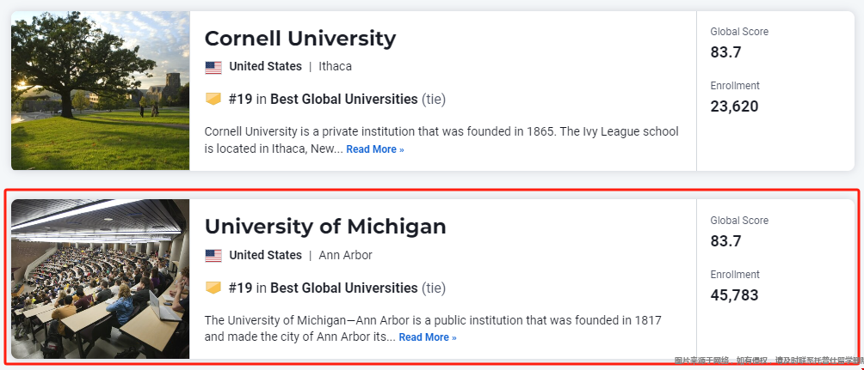The width and height of the screenshot is (864, 370).
Task: Select the Ann Arbor location text
Action: (345, 255)
